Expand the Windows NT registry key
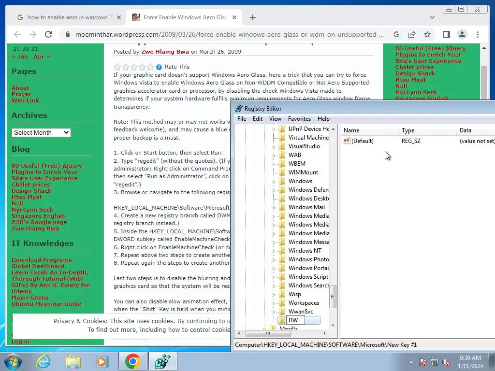The height and width of the screenshot is (371, 495). pos(274,251)
